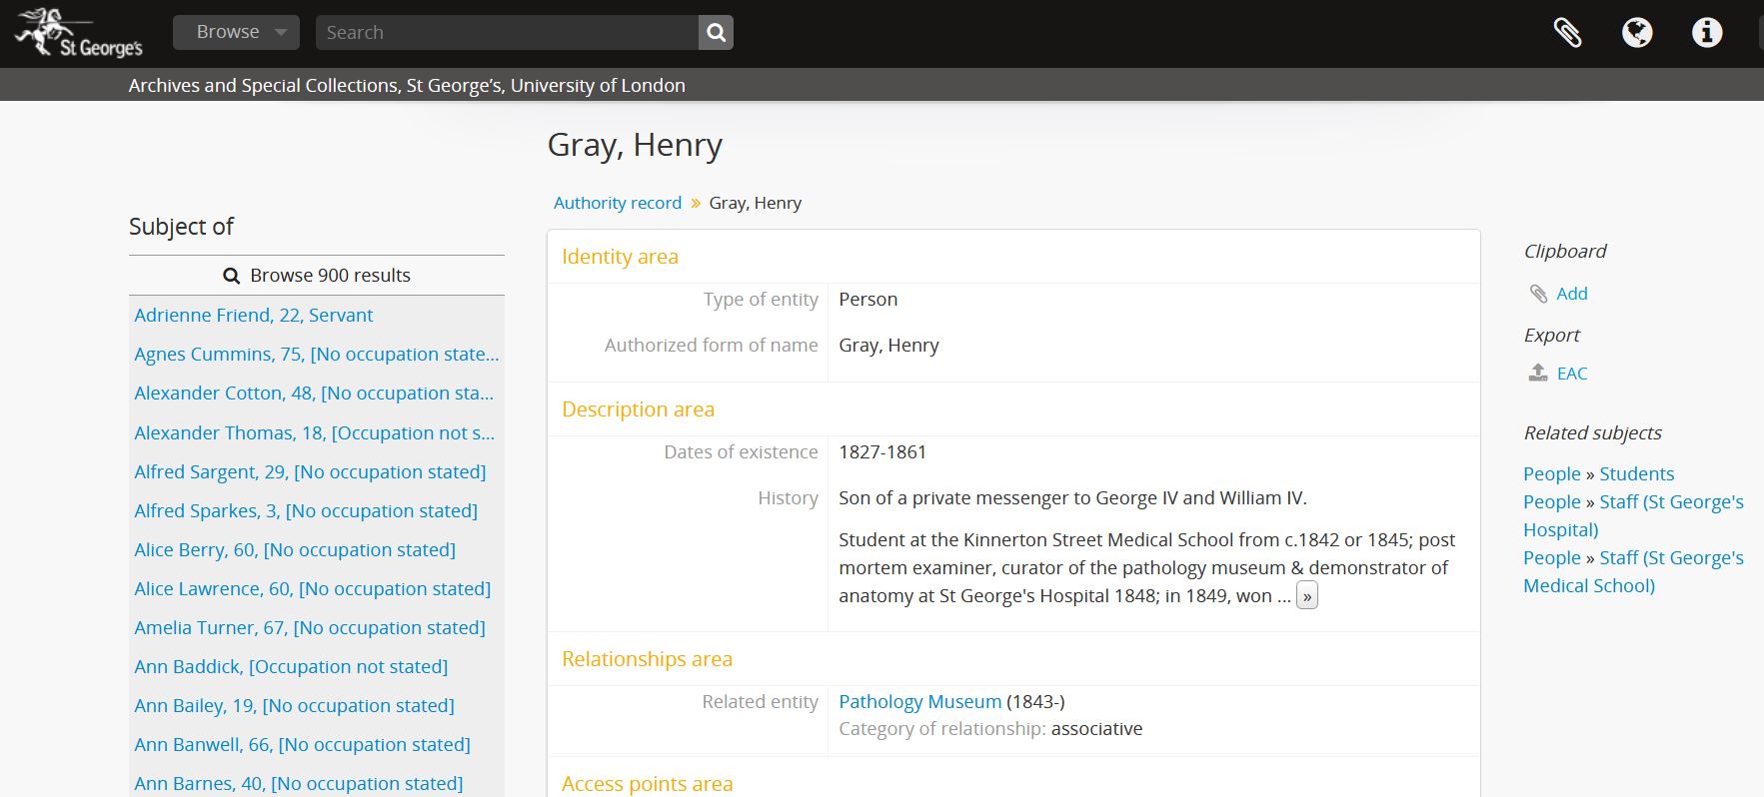Click the search magnifier button

click(x=716, y=33)
